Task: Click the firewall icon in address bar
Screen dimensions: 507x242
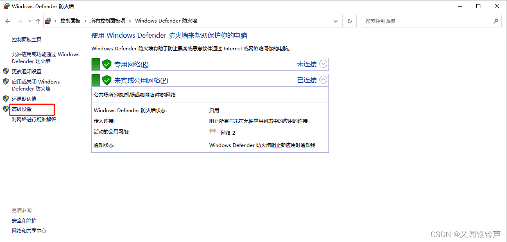Action: click(48, 21)
